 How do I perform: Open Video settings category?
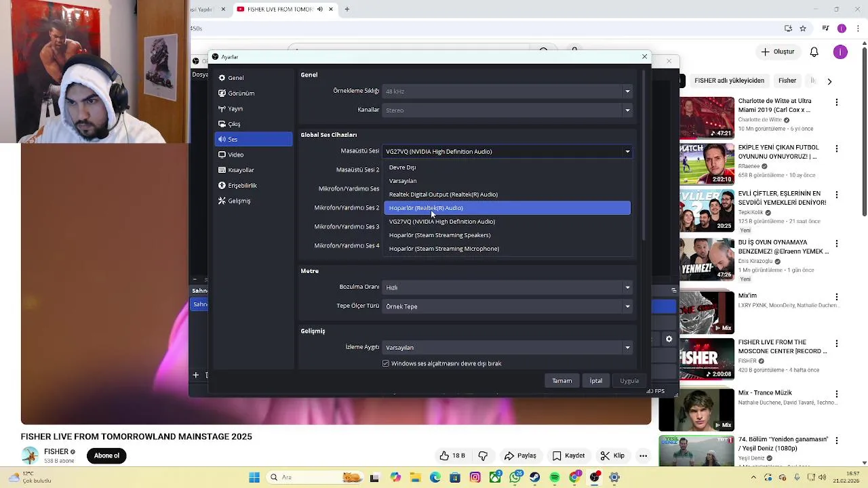pos(253,155)
